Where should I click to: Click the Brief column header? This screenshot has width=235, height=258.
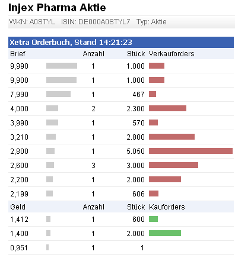18,54
